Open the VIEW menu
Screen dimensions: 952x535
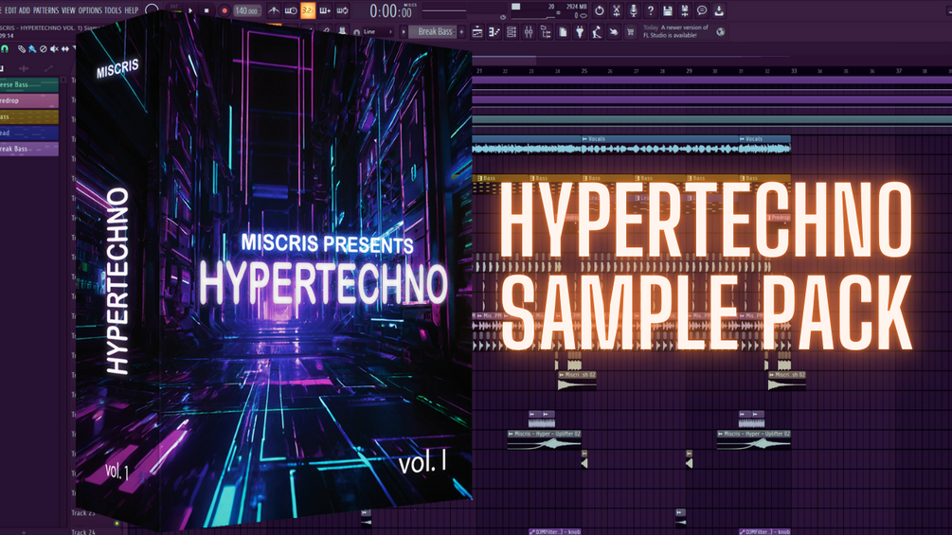pos(68,10)
